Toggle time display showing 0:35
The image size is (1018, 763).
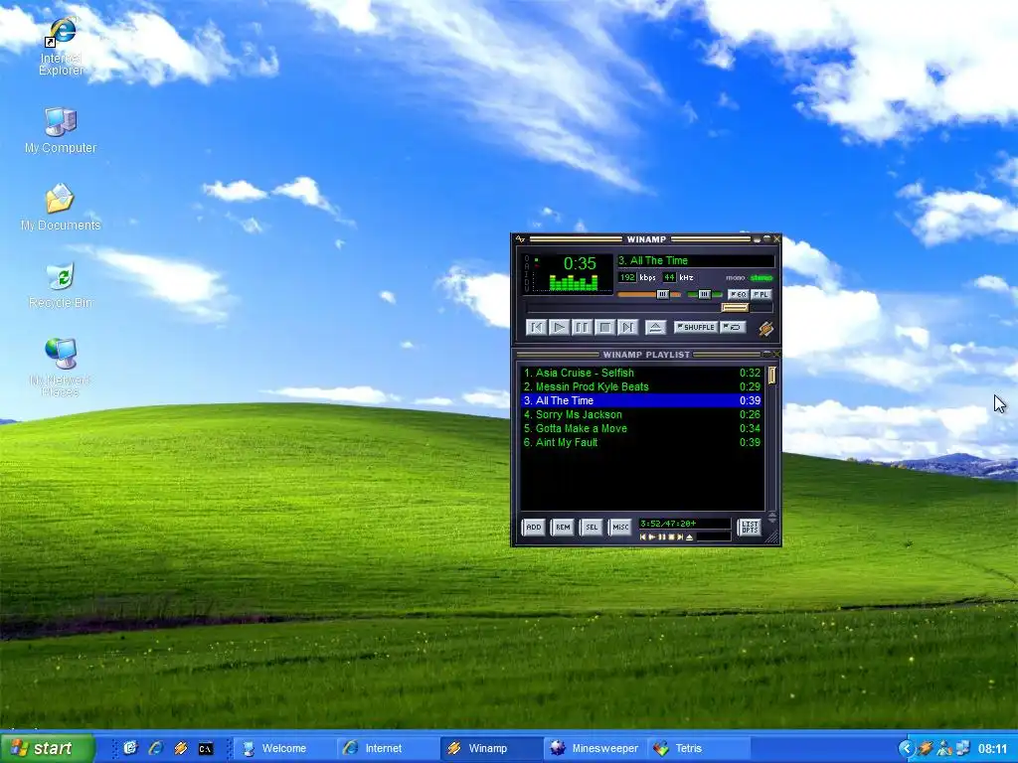[580, 263]
